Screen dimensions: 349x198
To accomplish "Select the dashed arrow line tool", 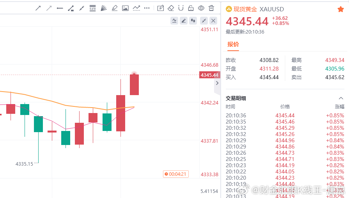I will click(49, 9).
